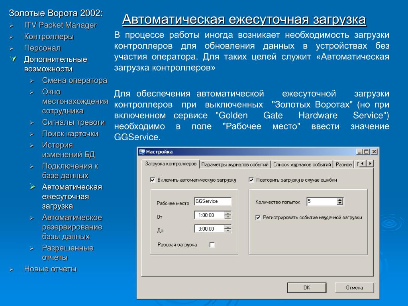The image size is (408, 306).
Task: Switch to Список журналов событий tab
Action: 302,165
